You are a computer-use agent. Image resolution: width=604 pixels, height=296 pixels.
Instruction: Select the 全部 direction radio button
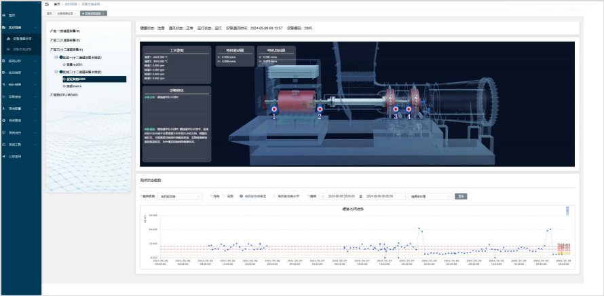[224, 196]
